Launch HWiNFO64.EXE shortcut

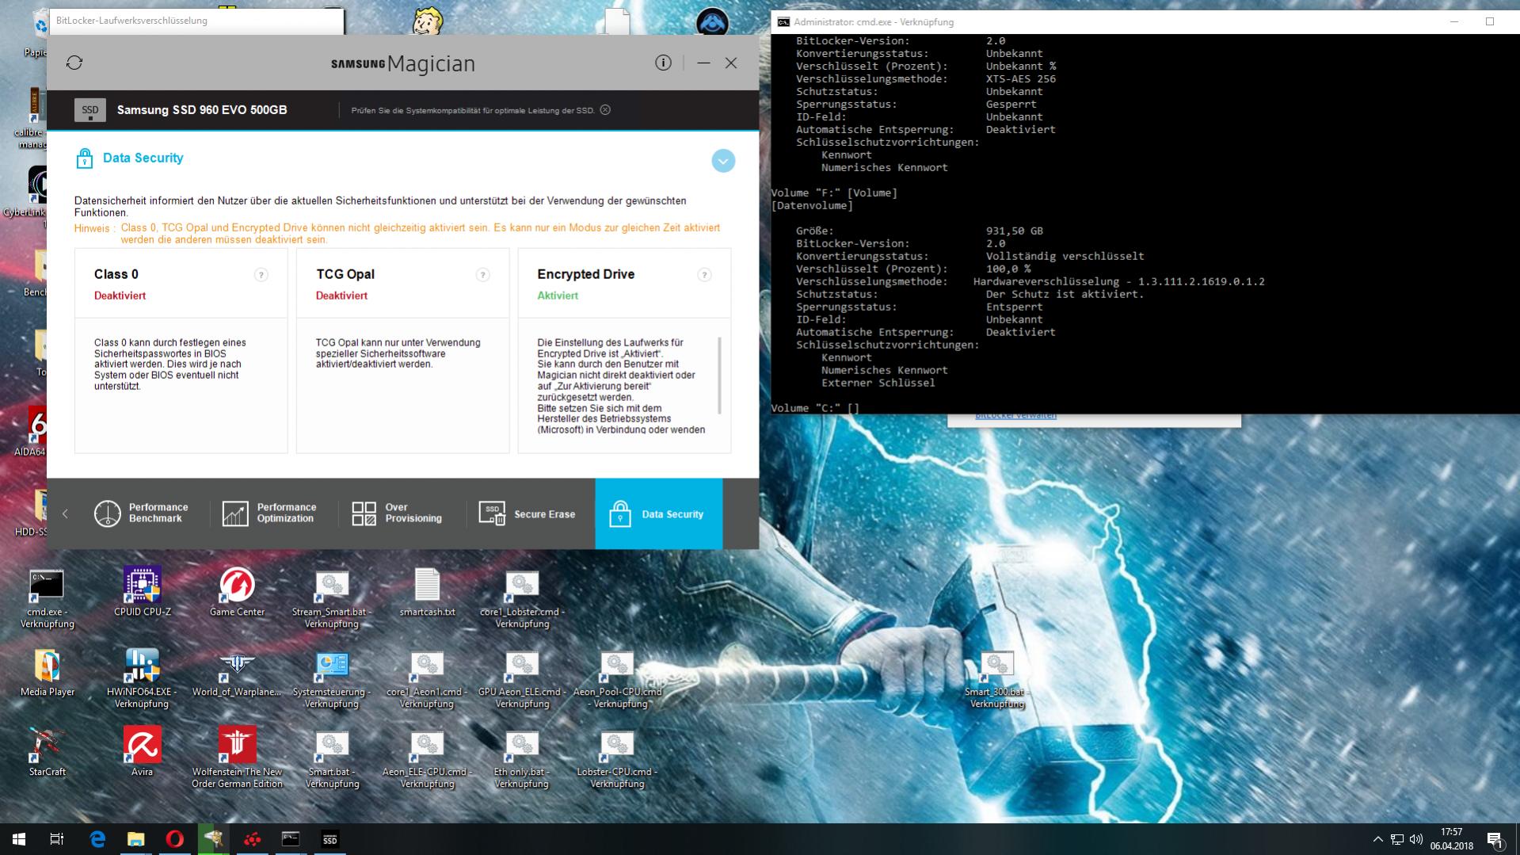tap(142, 679)
